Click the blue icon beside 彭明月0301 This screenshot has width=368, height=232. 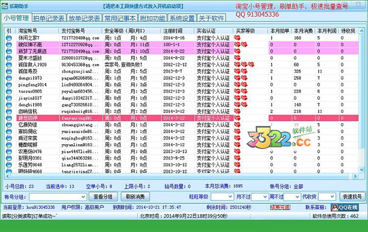pos(9,158)
